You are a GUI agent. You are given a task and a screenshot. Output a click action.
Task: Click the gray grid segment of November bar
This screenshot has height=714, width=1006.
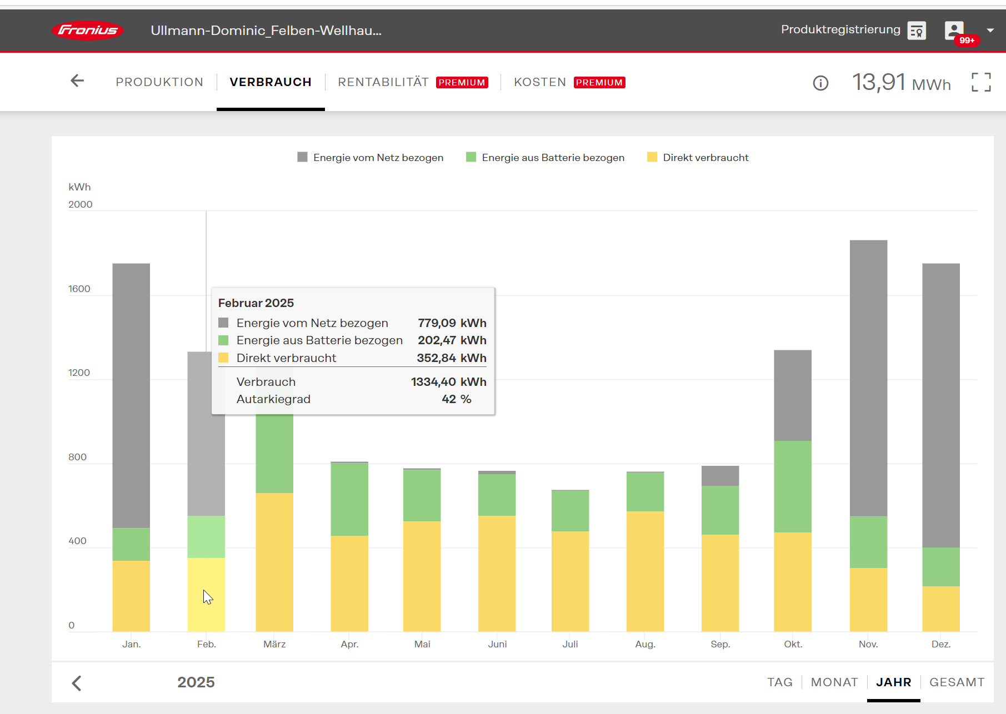click(868, 378)
